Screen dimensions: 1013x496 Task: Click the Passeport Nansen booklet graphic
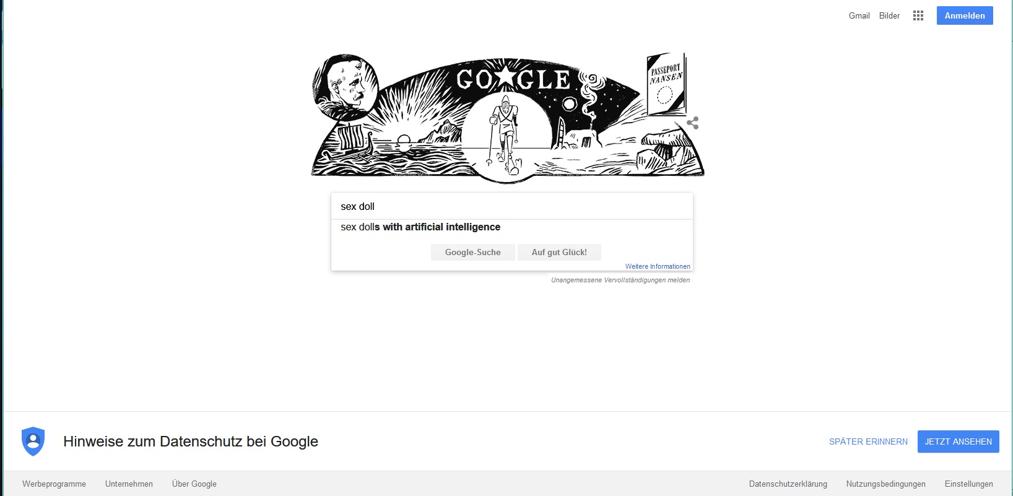coord(666,84)
